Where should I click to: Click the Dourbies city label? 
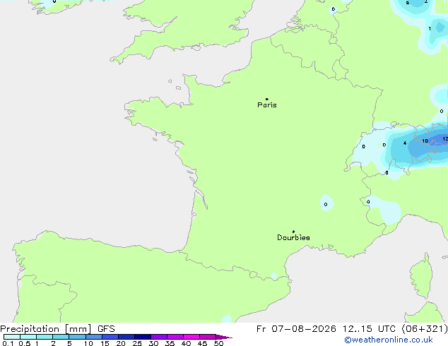pyautogui.click(x=293, y=237)
